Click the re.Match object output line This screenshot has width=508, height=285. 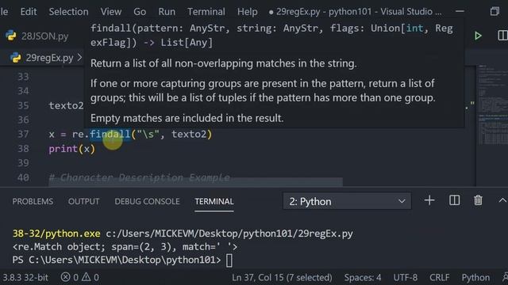click(125, 247)
